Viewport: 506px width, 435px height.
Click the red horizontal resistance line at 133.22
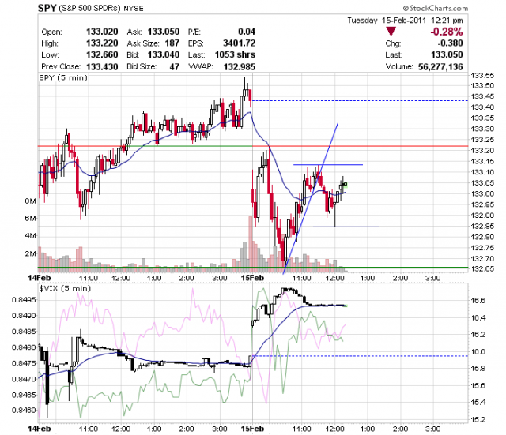253,146
